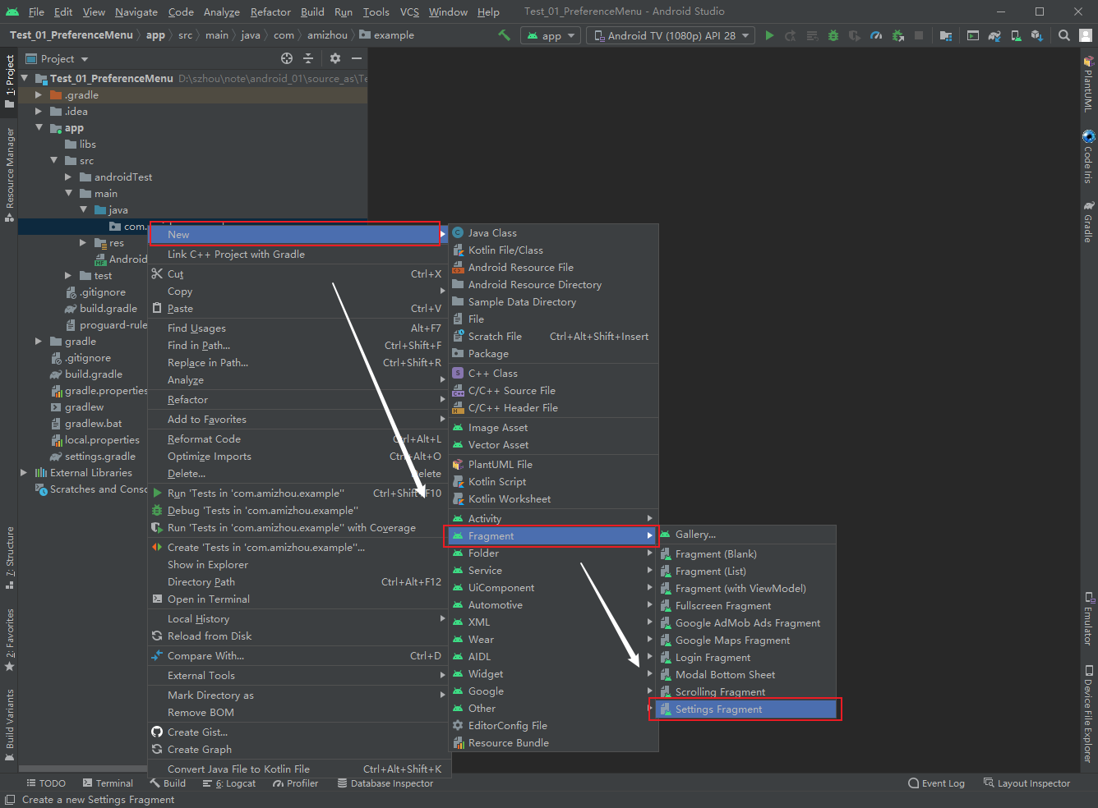Toggle the Gradle side panel tab
This screenshot has height=808, width=1098.
tap(1088, 222)
